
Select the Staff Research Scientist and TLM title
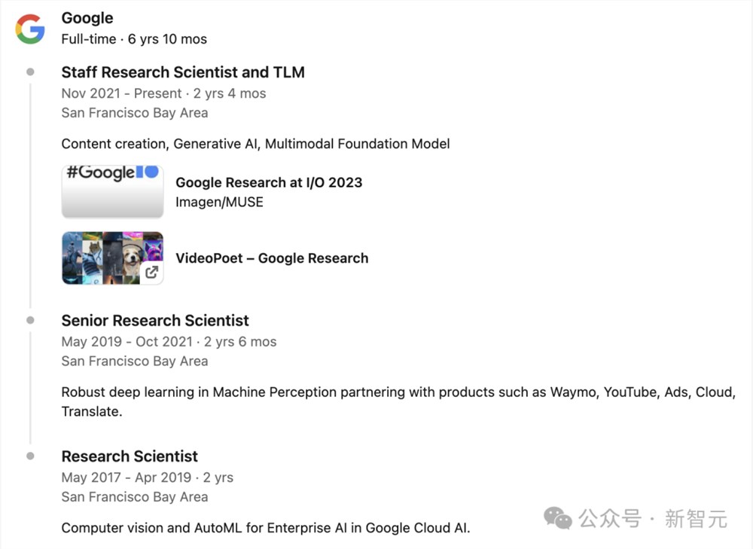click(183, 72)
